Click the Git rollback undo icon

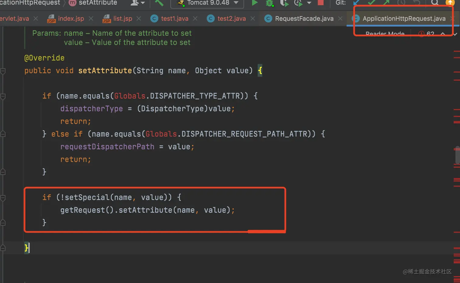point(416,3)
